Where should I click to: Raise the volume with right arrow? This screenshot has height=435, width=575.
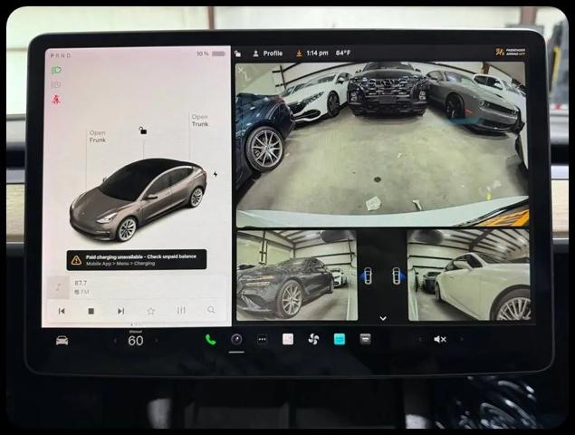point(461,340)
